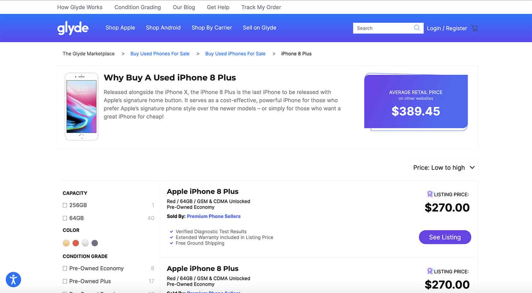532x293 pixels.
Task: Click the iPhone 8 Plus product image
Action: pos(81,106)
